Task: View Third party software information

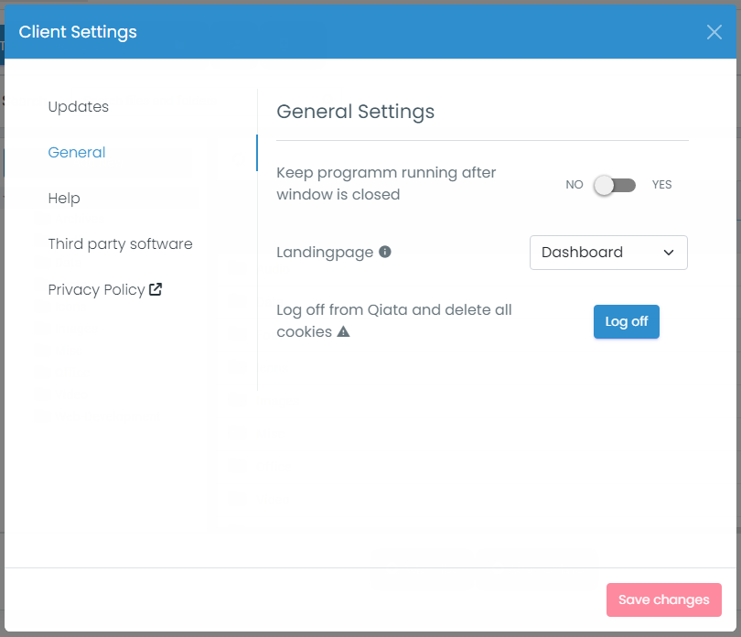Action: [x=120, y=243]
